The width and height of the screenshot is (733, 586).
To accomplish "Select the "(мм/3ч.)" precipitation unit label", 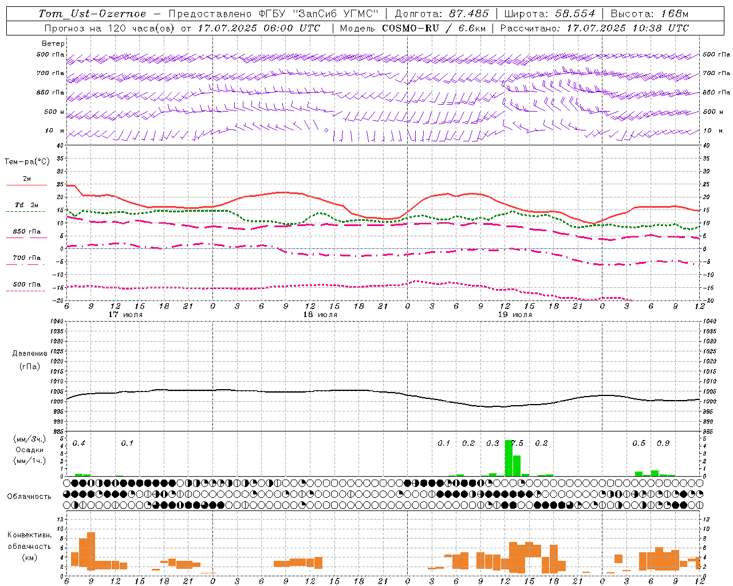I will coord(30,439).
